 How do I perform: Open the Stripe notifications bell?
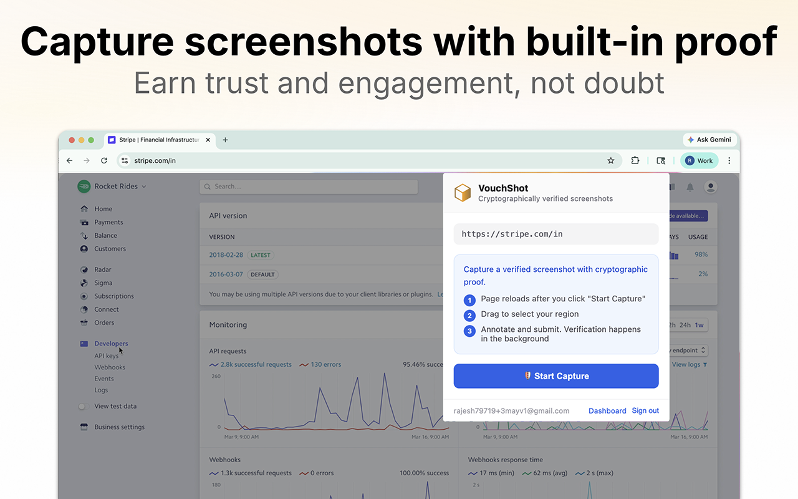click(x=690, y=187)
